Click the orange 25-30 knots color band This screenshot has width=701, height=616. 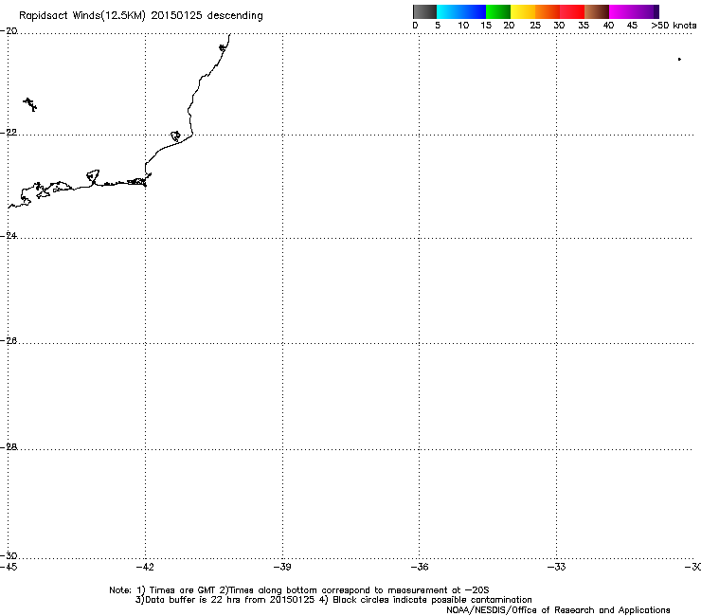coord(548,11)
